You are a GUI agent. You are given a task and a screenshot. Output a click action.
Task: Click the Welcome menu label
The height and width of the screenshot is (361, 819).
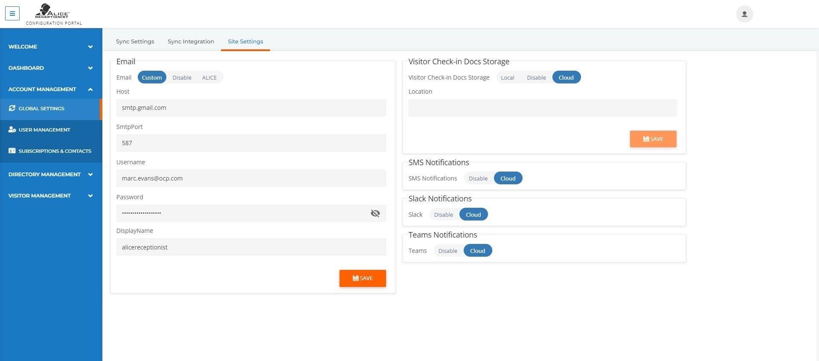coord(23,47)
